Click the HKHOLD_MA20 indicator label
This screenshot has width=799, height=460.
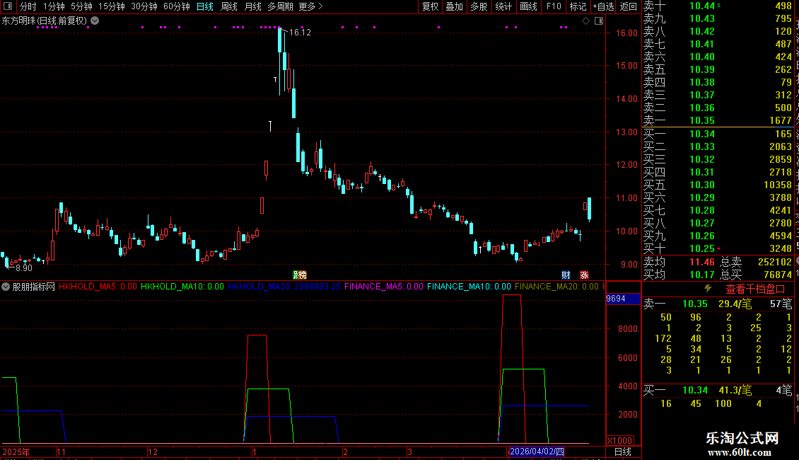pyautogui.click(x=284, y=287)
